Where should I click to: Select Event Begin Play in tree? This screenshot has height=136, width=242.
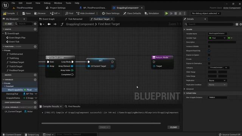[x=17, y=38]
